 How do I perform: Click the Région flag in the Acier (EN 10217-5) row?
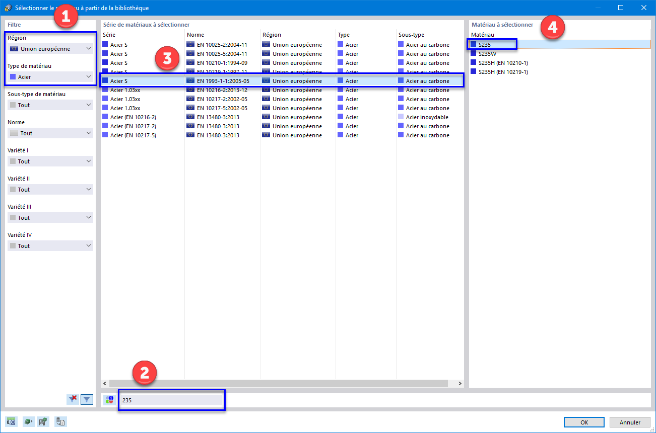click(266, 135)
